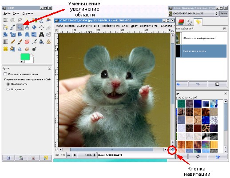Select the Zoom magnifier tool
The width and height of the screenshot is (230, 178).
pos(20,27)
